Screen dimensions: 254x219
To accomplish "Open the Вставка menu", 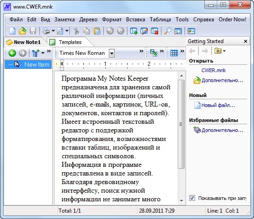I will click(x=136, y=19).
